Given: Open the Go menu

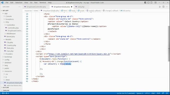Looking at the screenshot, I should [x=31, y=2].
